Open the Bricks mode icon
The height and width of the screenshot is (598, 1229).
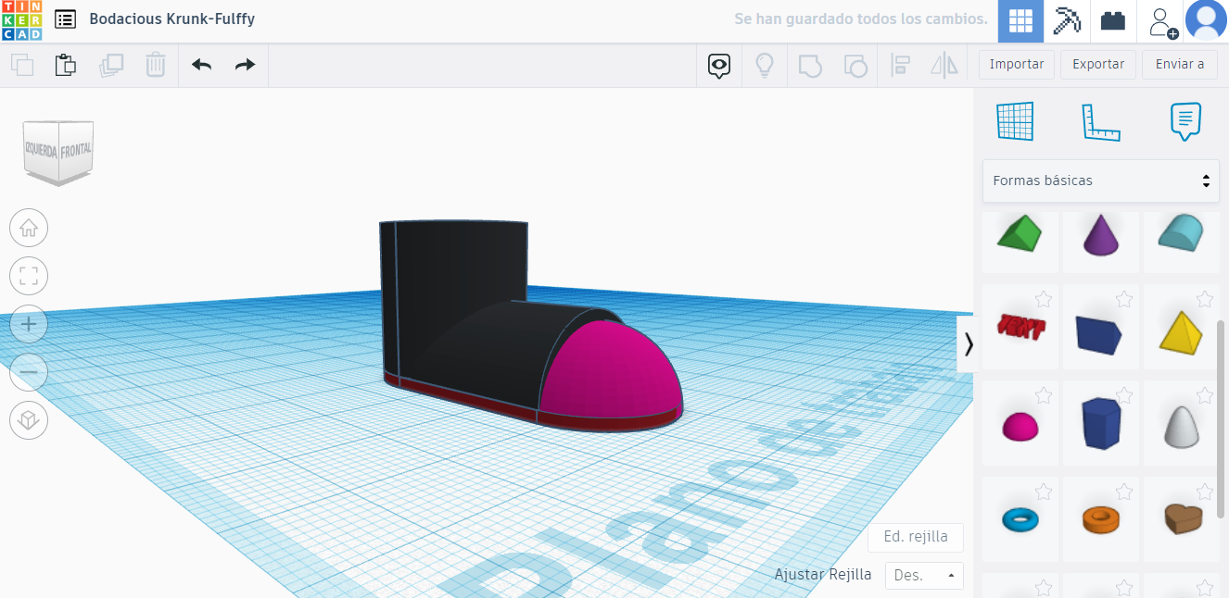tap(1112, 21)
